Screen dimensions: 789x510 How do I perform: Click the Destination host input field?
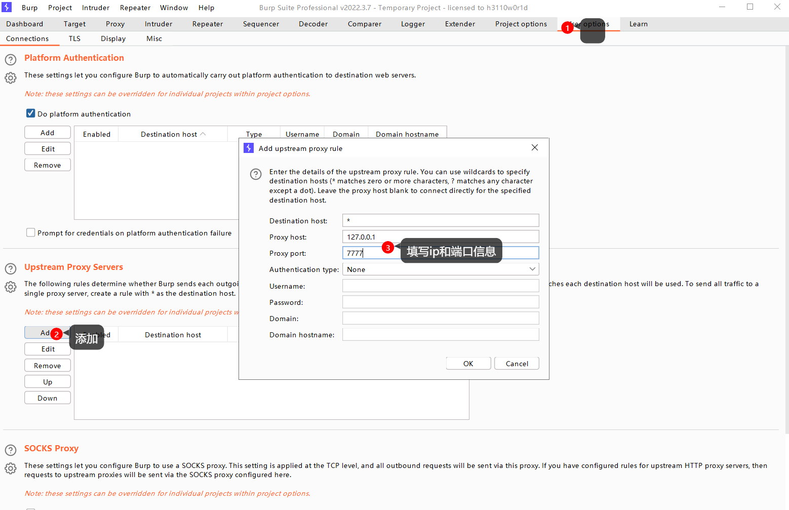pos(441,220)
